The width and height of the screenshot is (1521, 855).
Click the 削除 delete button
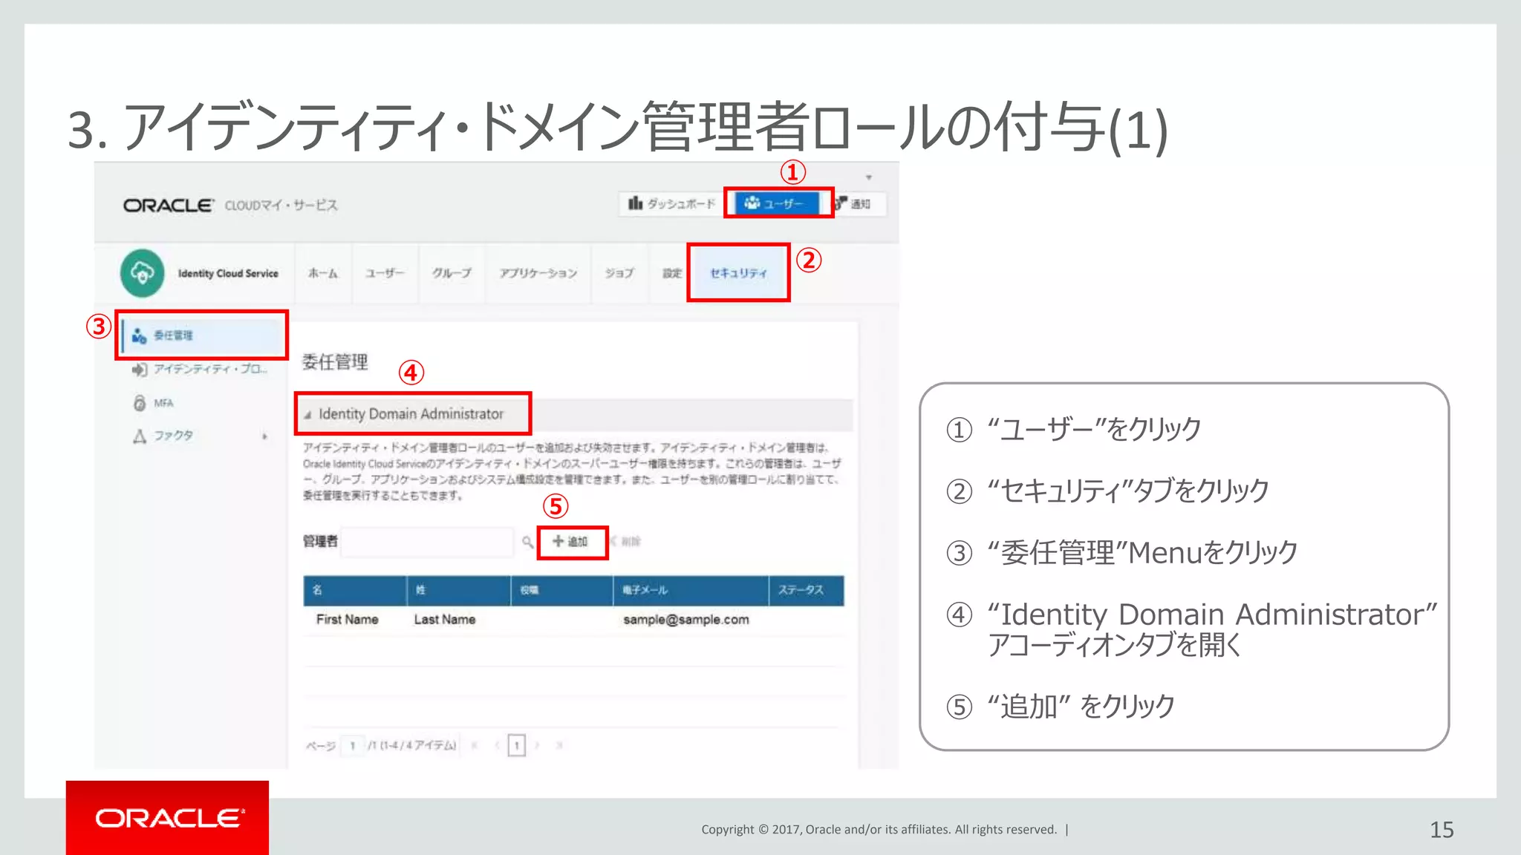[625, 542]
